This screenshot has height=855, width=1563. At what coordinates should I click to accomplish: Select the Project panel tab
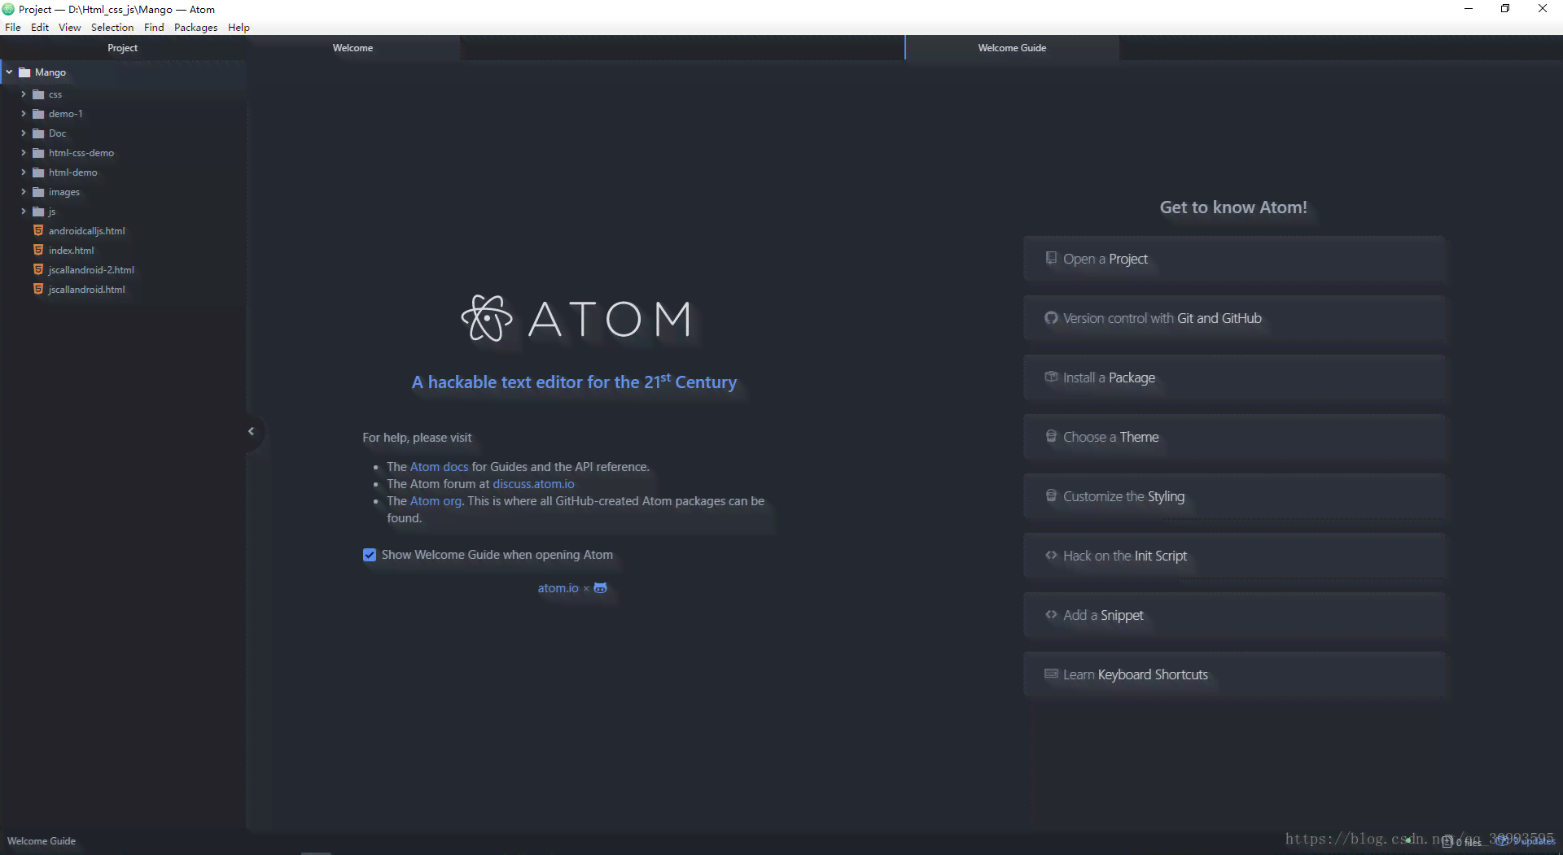click(x=122, y=48)
